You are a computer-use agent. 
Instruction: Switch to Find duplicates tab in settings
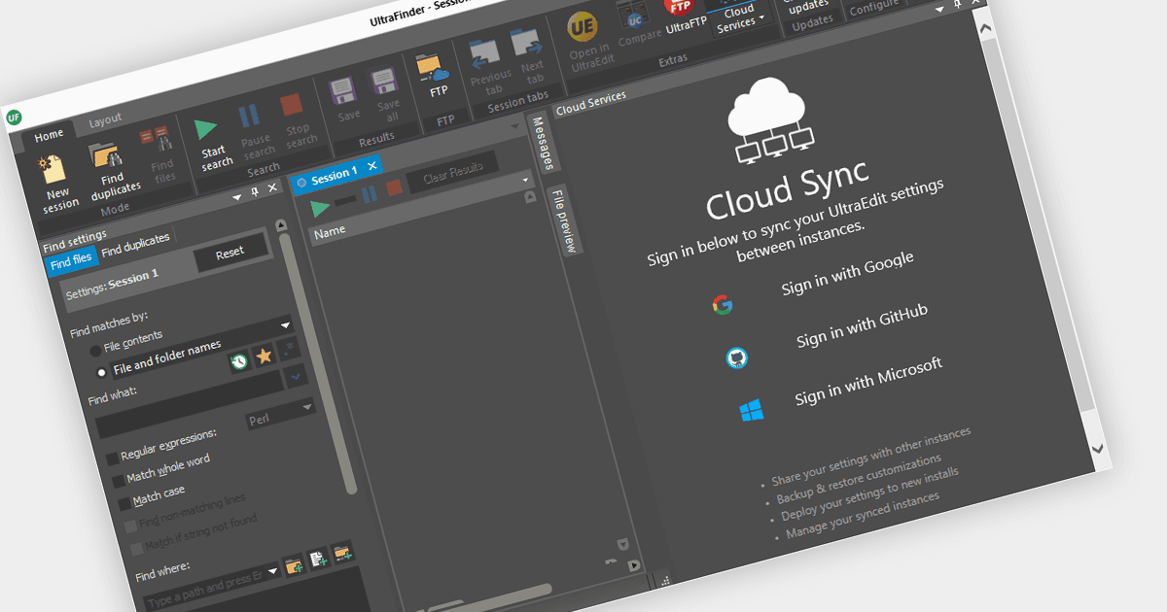click(135, 244)
